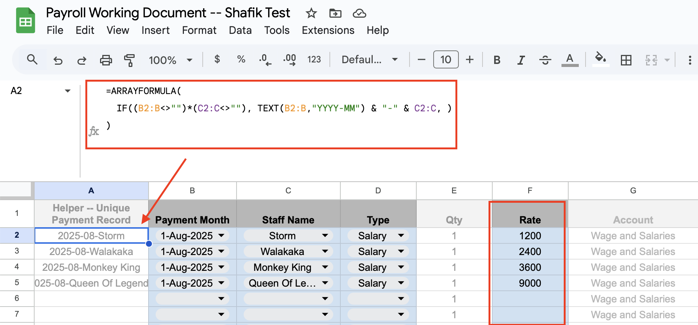Click the undo arrow icon
The height and width of the screenshot is (325, 698).
click(58, 60)
